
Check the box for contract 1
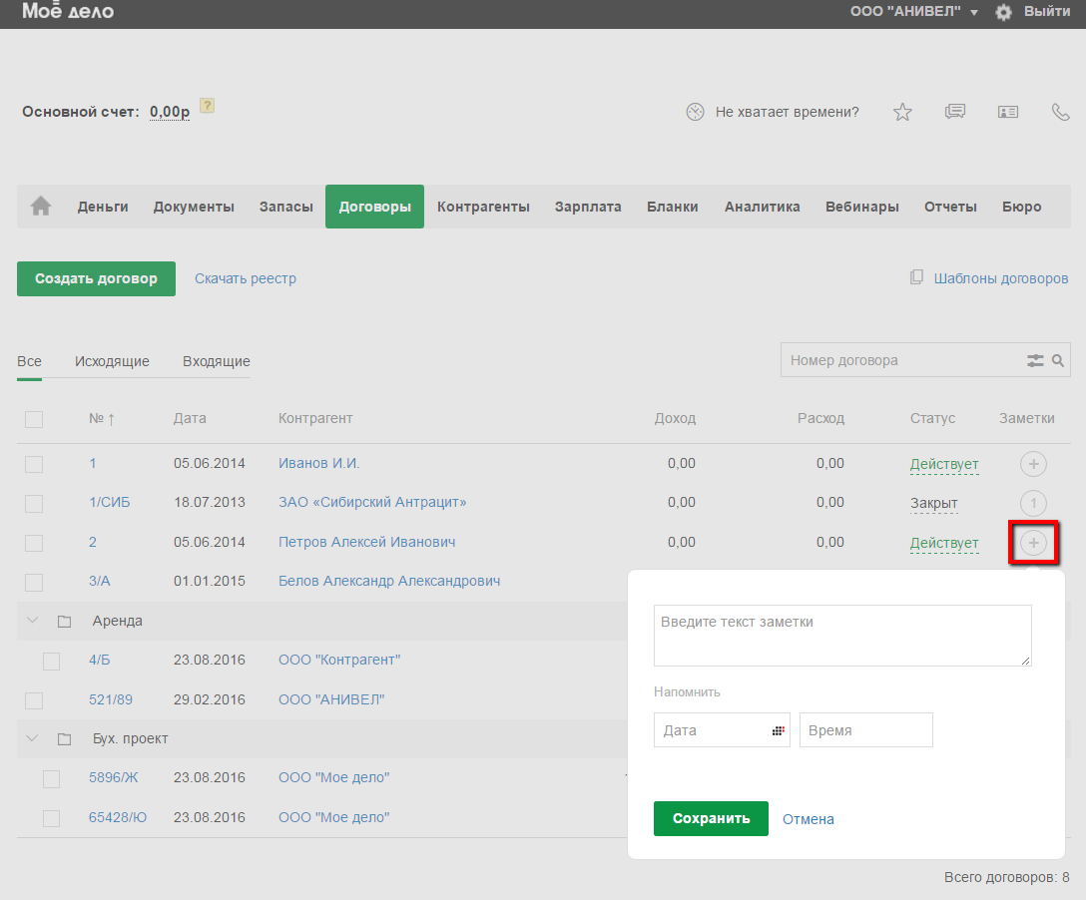click(34, 464)
